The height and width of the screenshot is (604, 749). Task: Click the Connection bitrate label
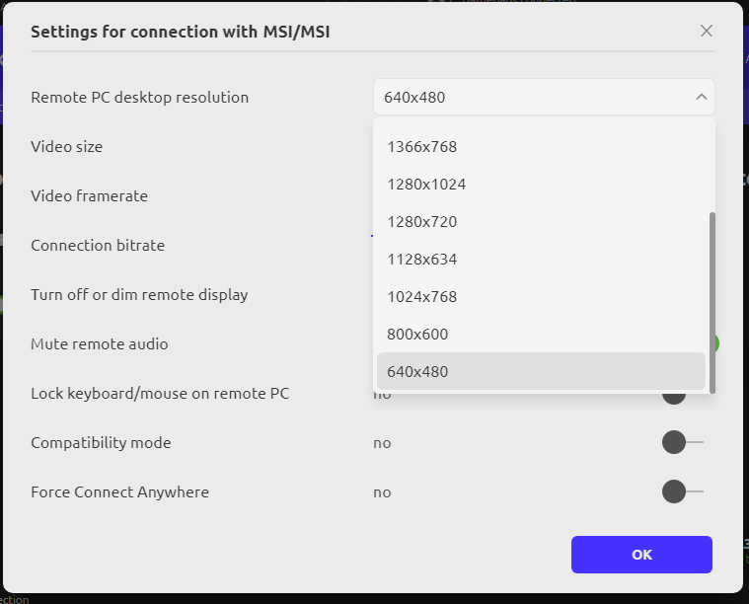click(x=98, y=245)
